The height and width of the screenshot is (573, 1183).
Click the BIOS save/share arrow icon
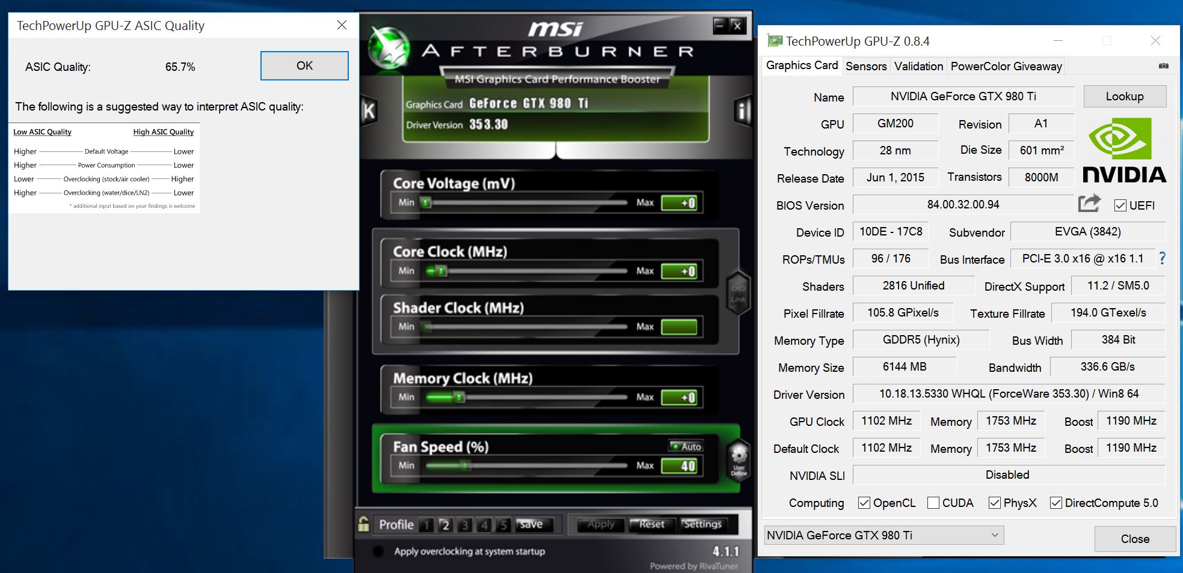click(1089, 204)
